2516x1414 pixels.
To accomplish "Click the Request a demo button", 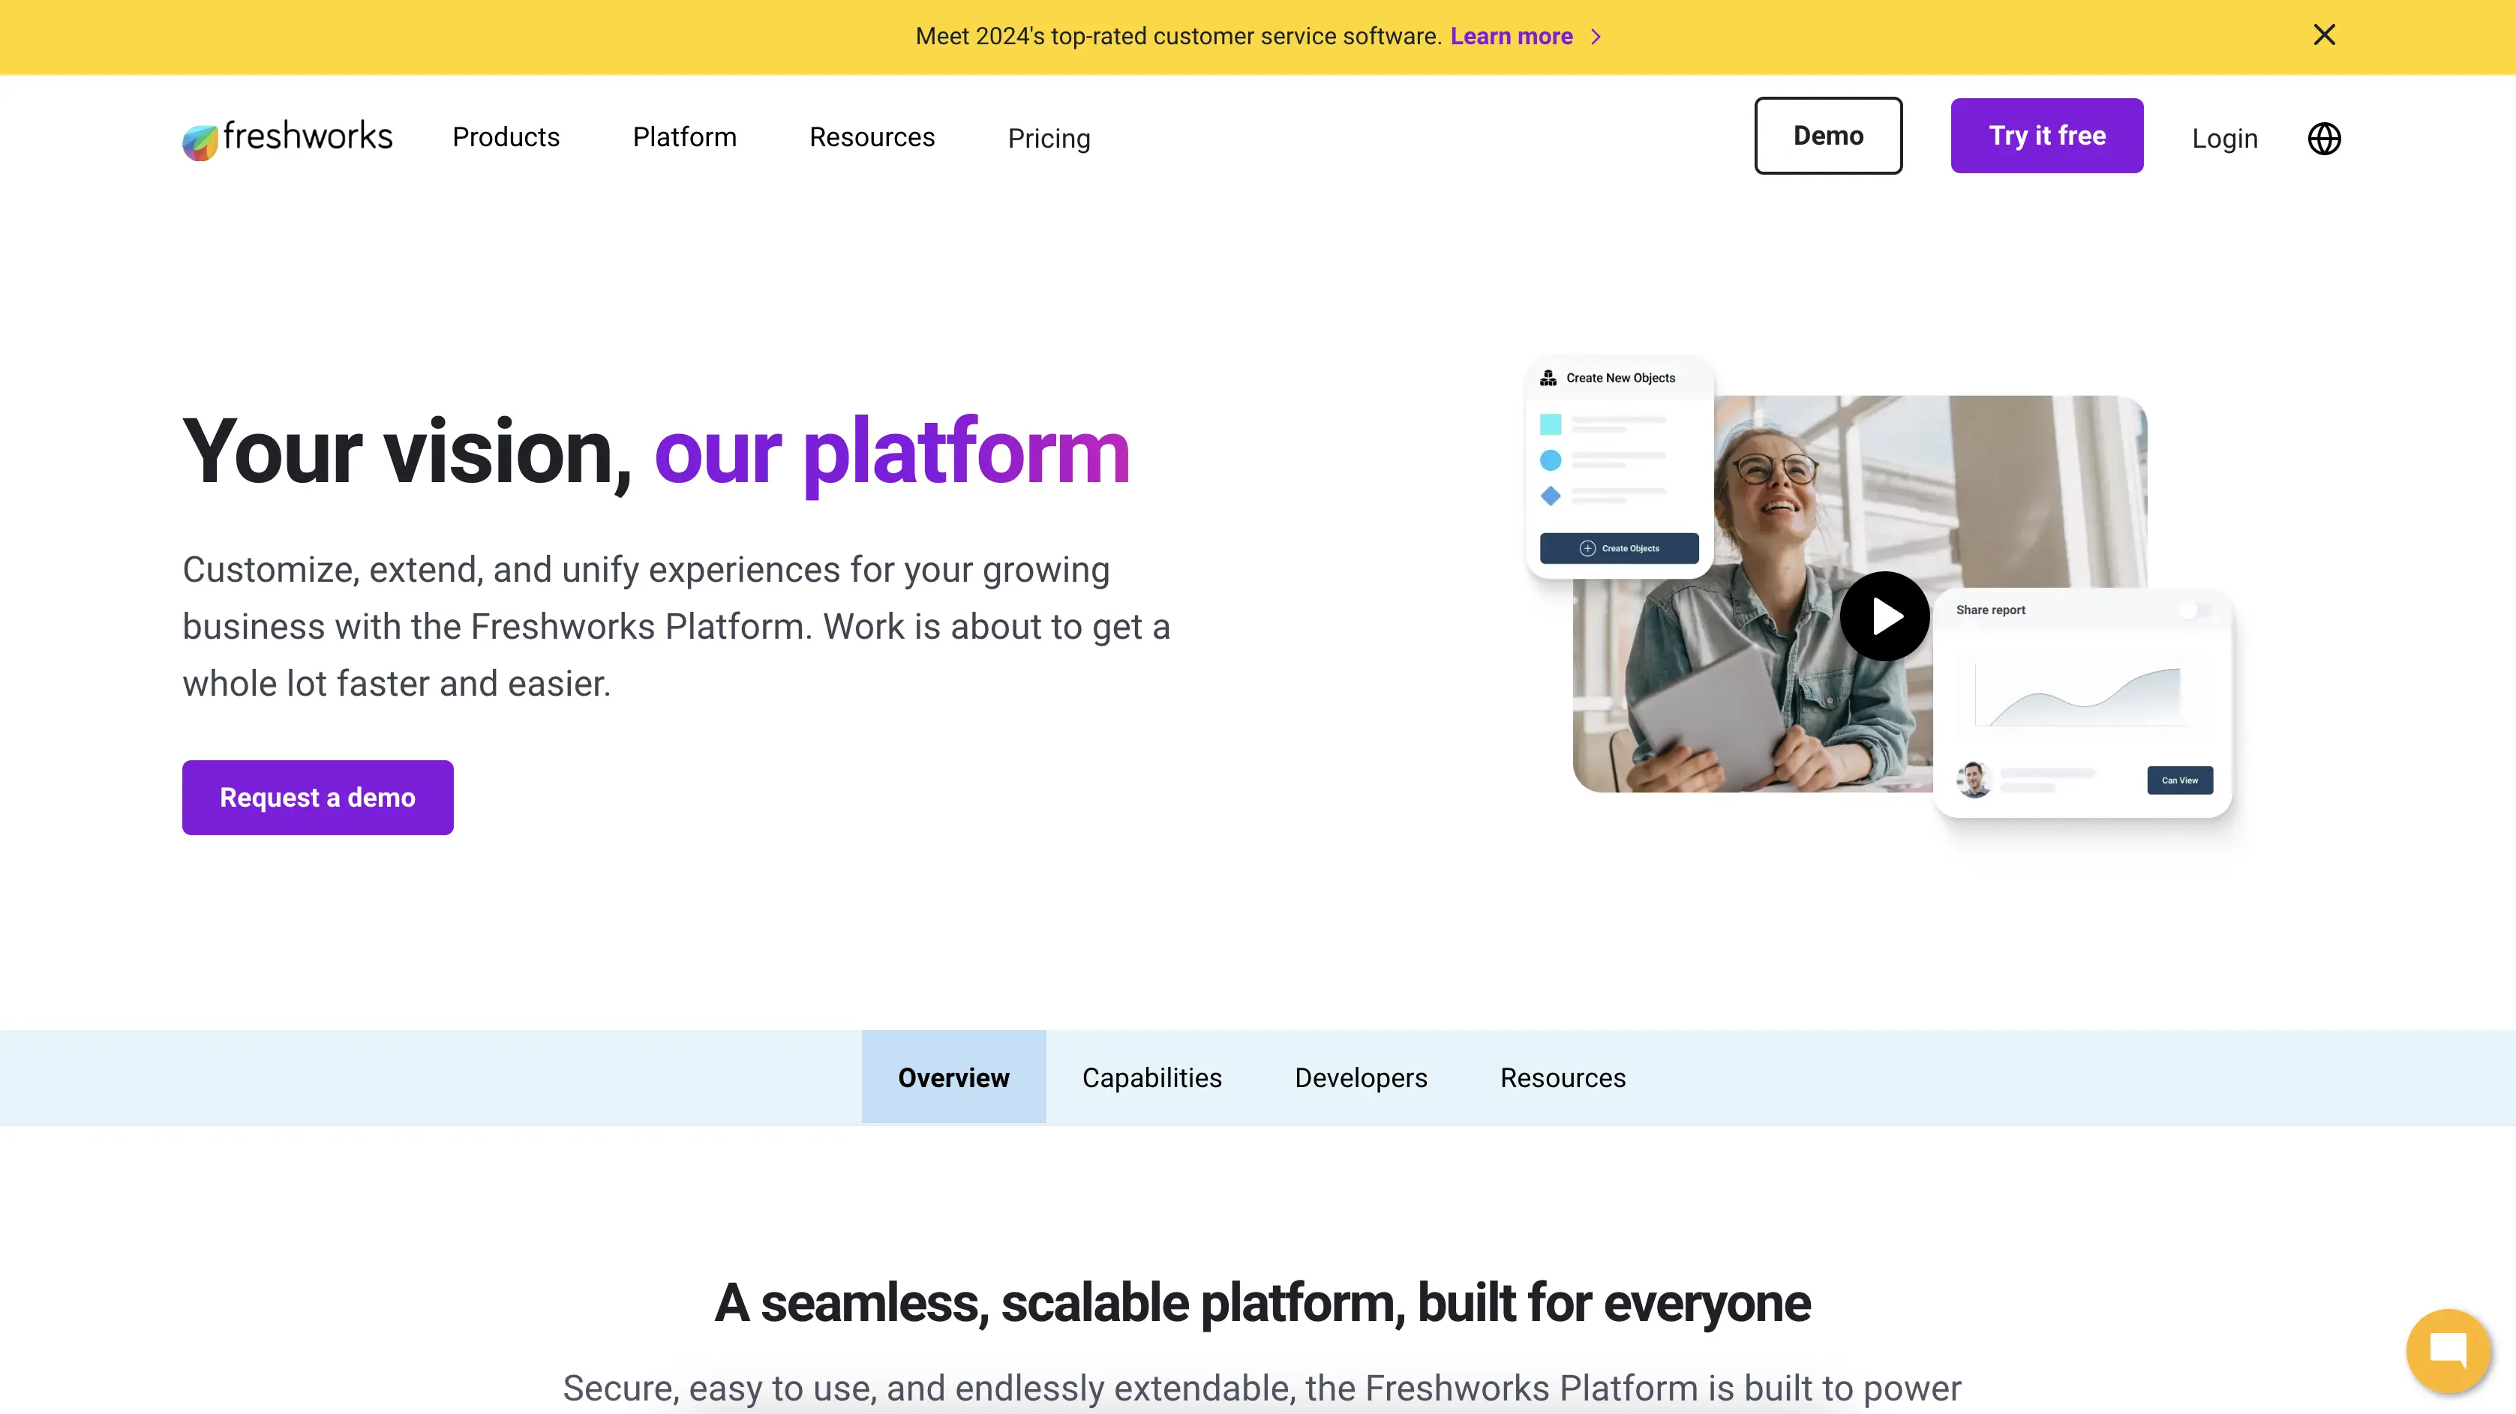I will [x=317, y=797].
